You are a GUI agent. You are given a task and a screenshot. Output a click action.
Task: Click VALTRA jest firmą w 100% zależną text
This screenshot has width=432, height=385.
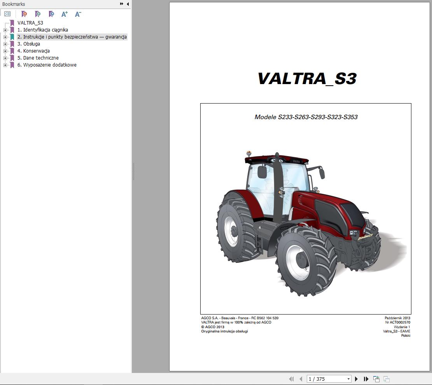pos(236,322)
